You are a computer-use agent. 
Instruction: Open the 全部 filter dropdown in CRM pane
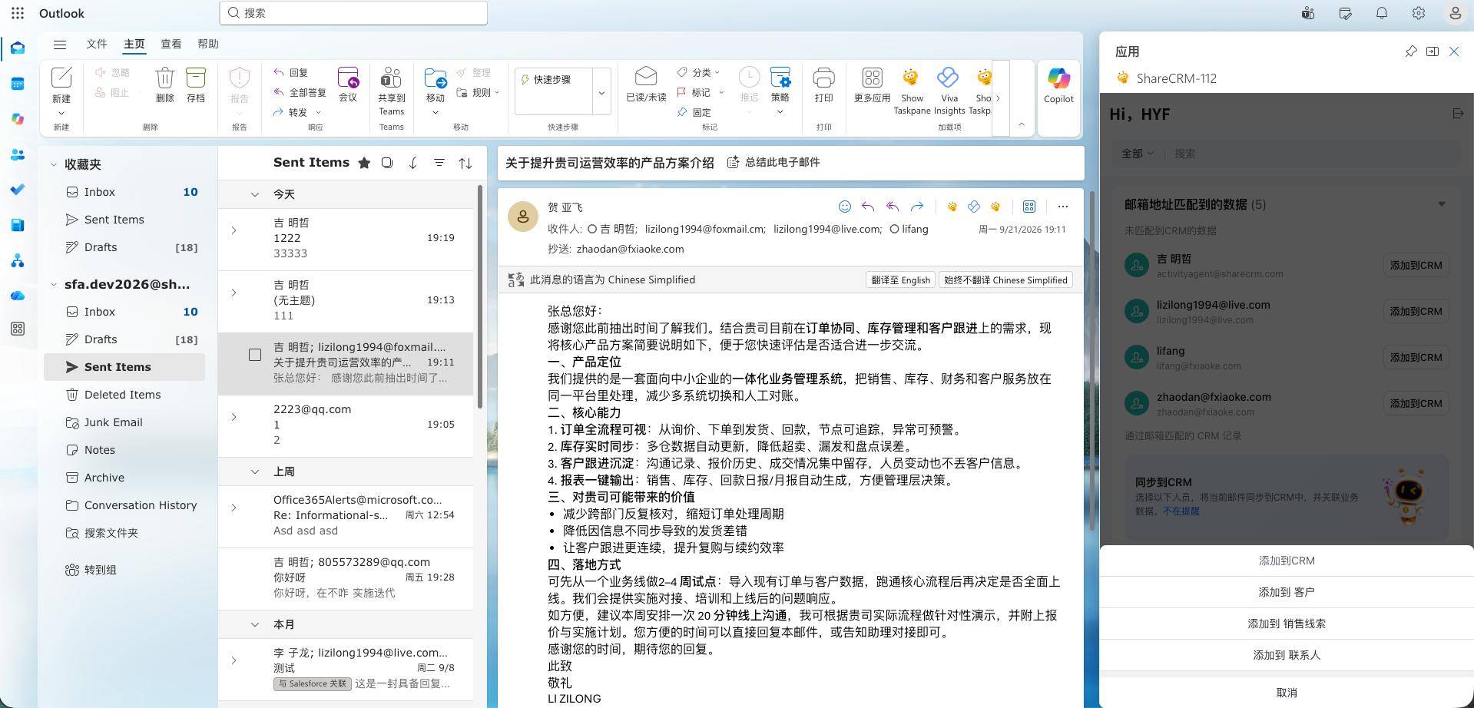click(1138, 154)
